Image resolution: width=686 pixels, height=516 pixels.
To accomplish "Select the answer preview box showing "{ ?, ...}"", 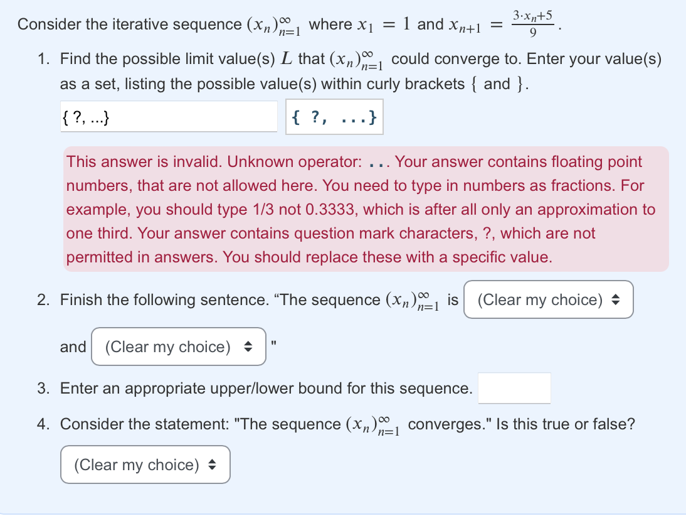I will (334, 116).
